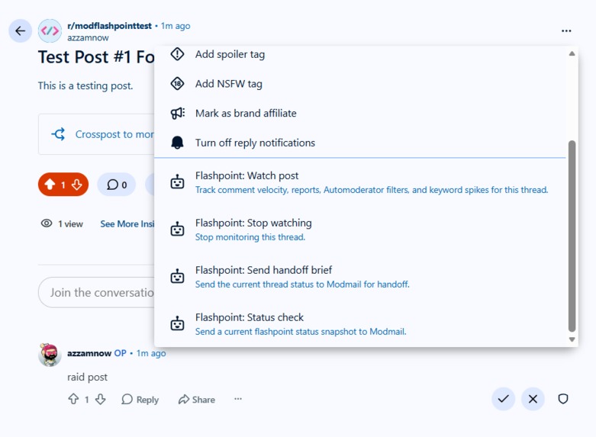Click the crosspost arrow icon
Screen dimensions: 596x437
click(58, 134)
